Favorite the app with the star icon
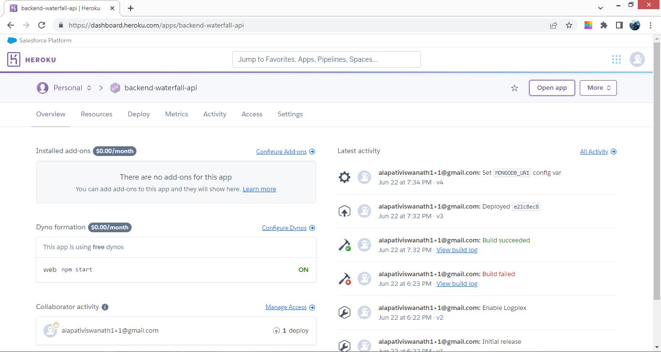661x352 pixels. (514, 88)
